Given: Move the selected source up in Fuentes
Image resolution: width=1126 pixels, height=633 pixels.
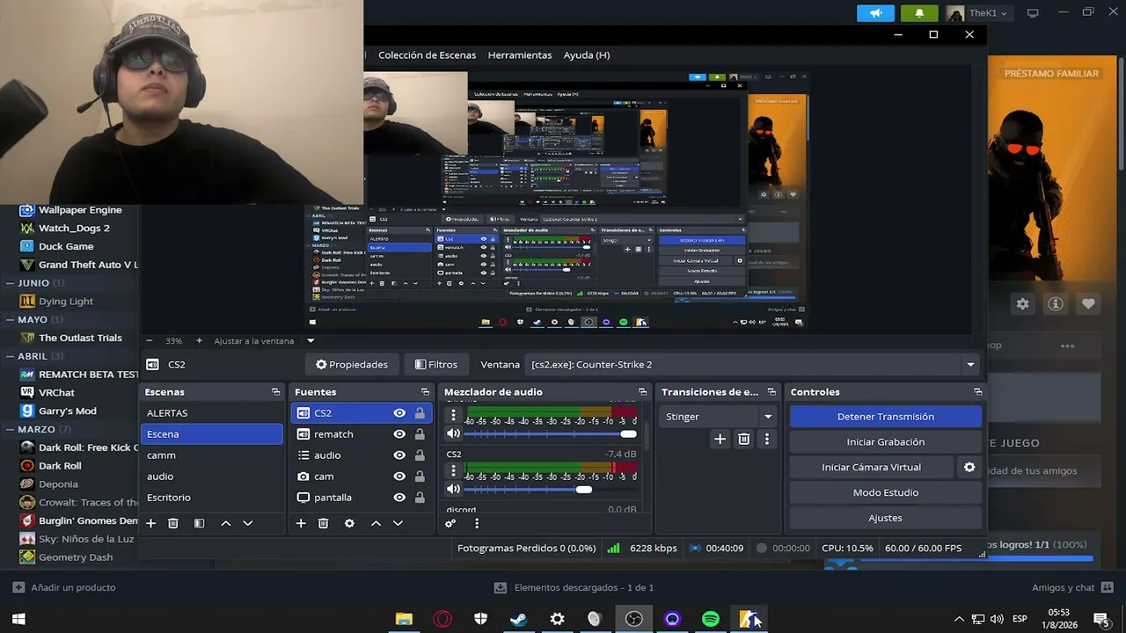Looking at the screenshot, I should 376,523.
